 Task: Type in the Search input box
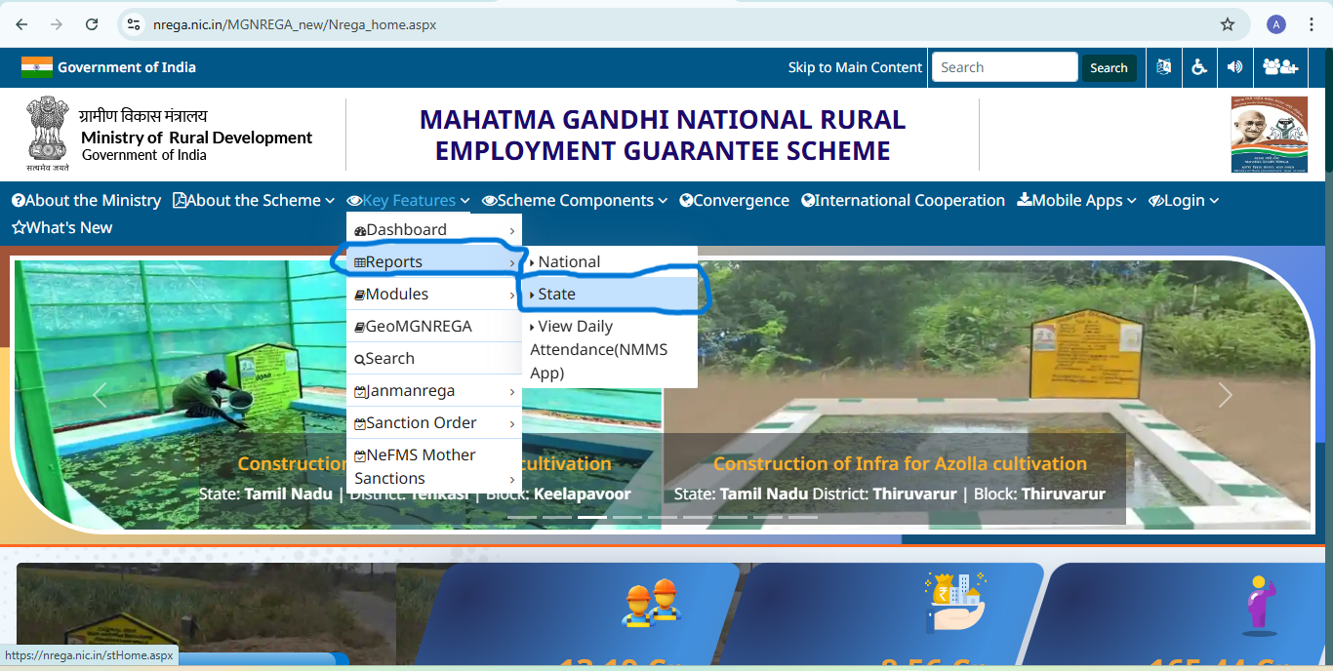1004,67
